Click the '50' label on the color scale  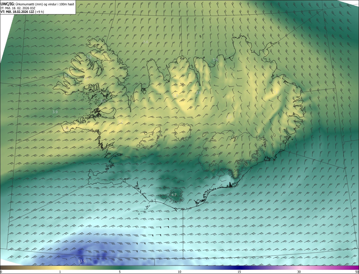357,272
